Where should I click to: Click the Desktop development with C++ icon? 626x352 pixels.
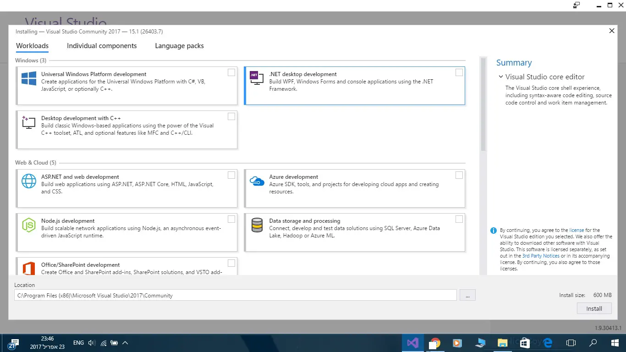point(29,122)
